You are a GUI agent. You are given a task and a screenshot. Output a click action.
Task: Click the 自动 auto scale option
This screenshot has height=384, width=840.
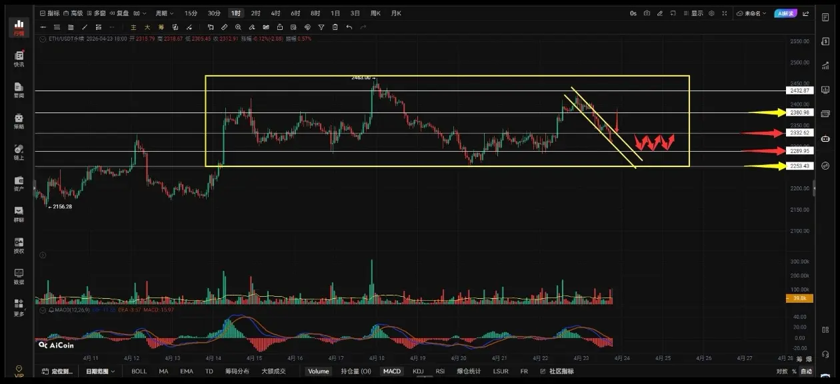(x=806, y=371)
